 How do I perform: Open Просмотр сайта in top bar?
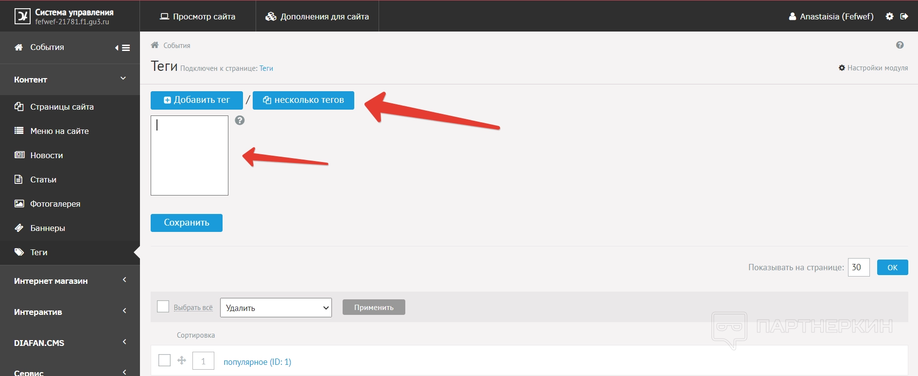tap(198, 16)
